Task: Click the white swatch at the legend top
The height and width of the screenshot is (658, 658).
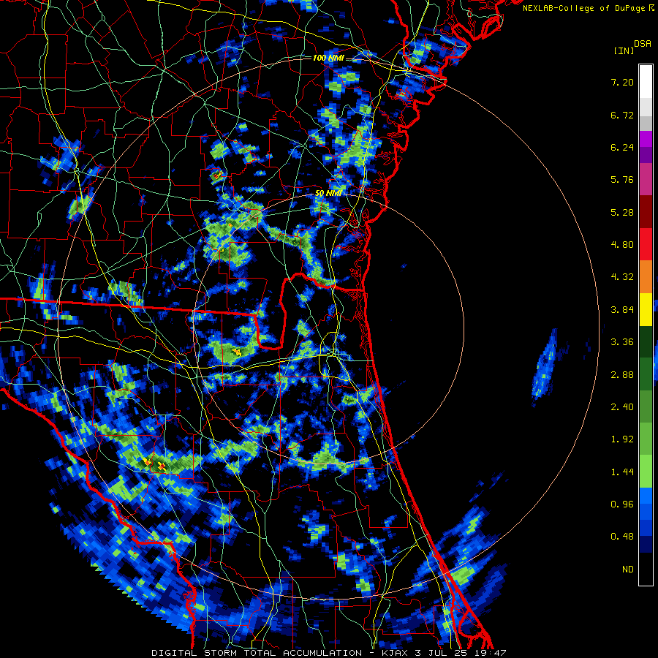Action: 646,81
